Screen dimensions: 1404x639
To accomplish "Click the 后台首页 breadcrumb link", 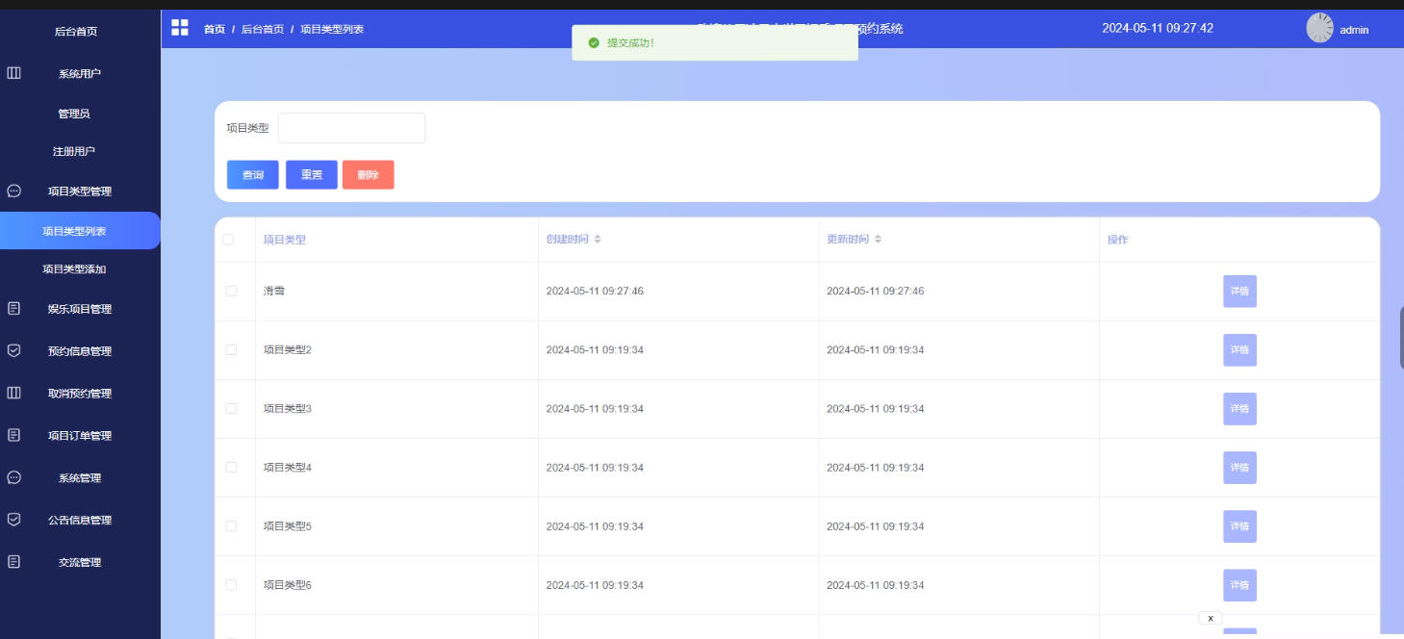I will tap(263, 29).
